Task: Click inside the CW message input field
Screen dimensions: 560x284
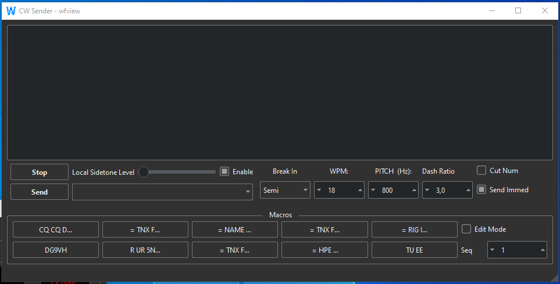Action: click(x=157, y=192)
